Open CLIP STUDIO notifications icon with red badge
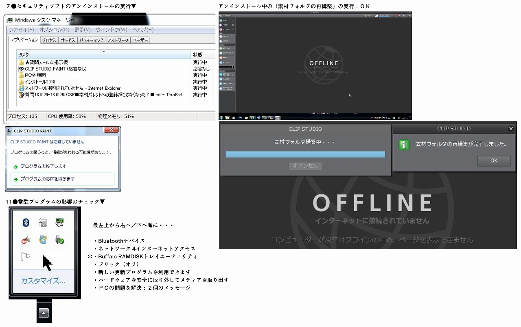 coord(394,15)
